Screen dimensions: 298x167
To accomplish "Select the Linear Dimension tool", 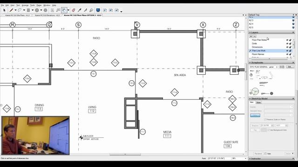I will tap(64, 10).
